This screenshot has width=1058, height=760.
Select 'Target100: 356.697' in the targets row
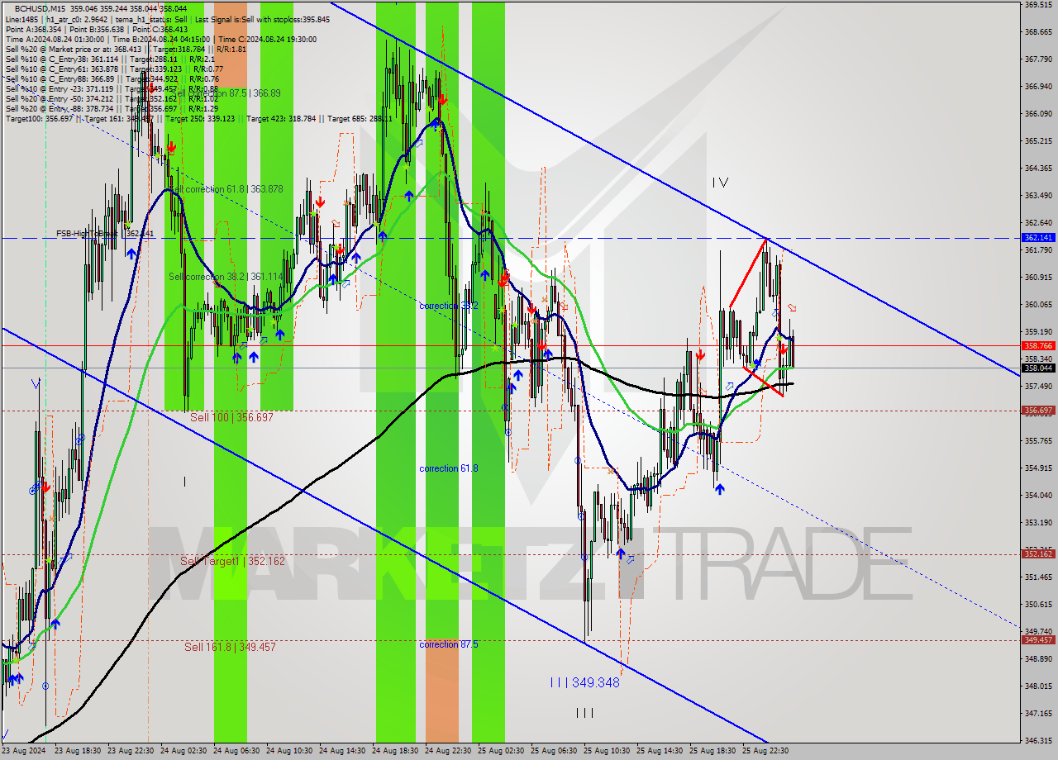(x=40, y=118)
